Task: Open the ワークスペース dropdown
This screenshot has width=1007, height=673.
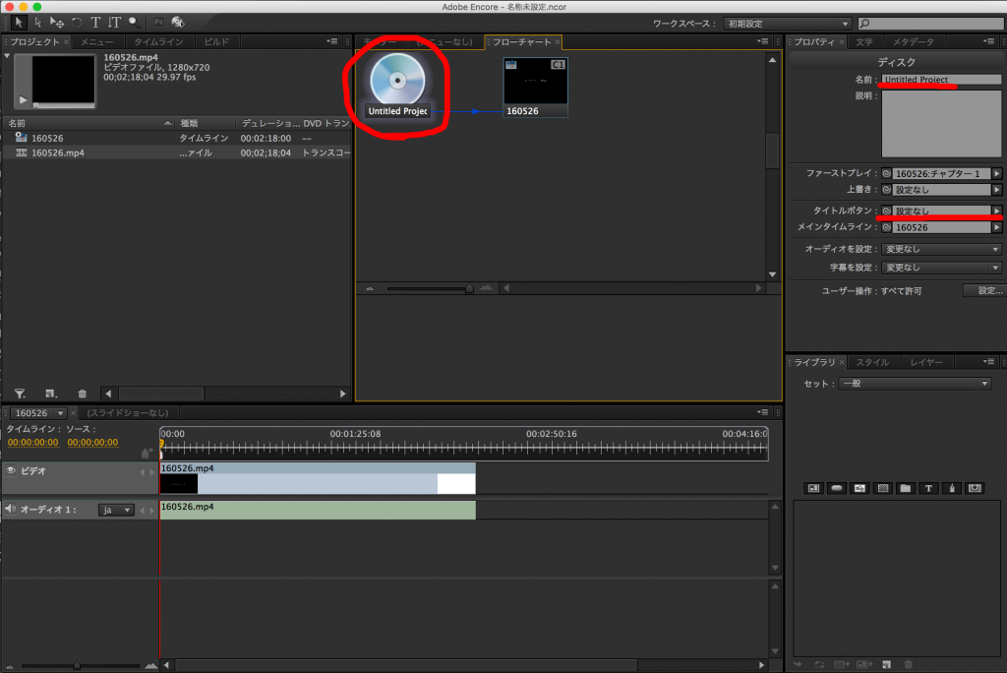Action: coord(788,23)
